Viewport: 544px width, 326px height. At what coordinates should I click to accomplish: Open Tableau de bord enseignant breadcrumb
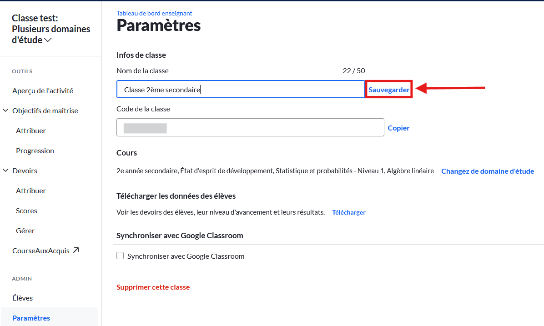tap(154, 13)
